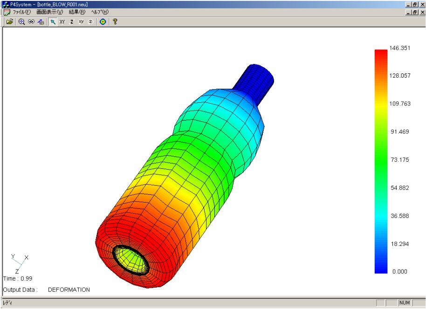The image size is (426, 309).
Task: Click the XYZ axis triad indicator
Action: [x=20, y=263]
